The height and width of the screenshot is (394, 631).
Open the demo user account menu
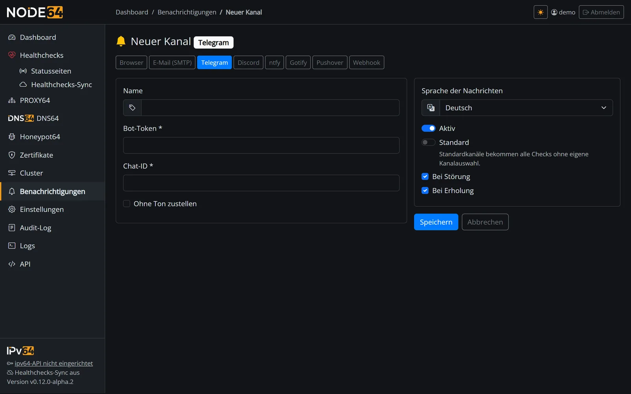click(x=563, y=12)
